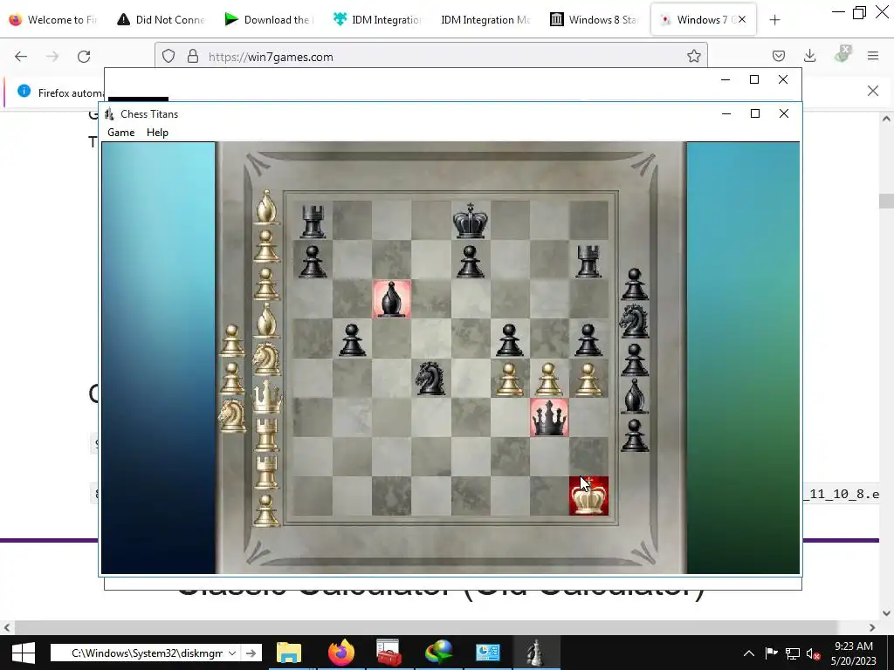
Task: Select the black pawn on h5
Action: (588, 339)
